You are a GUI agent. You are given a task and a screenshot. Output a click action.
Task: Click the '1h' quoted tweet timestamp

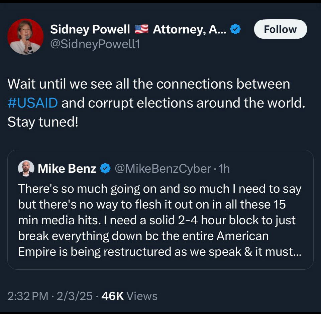(224, 169)
